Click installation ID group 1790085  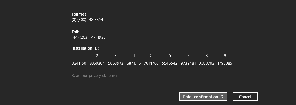225,63
